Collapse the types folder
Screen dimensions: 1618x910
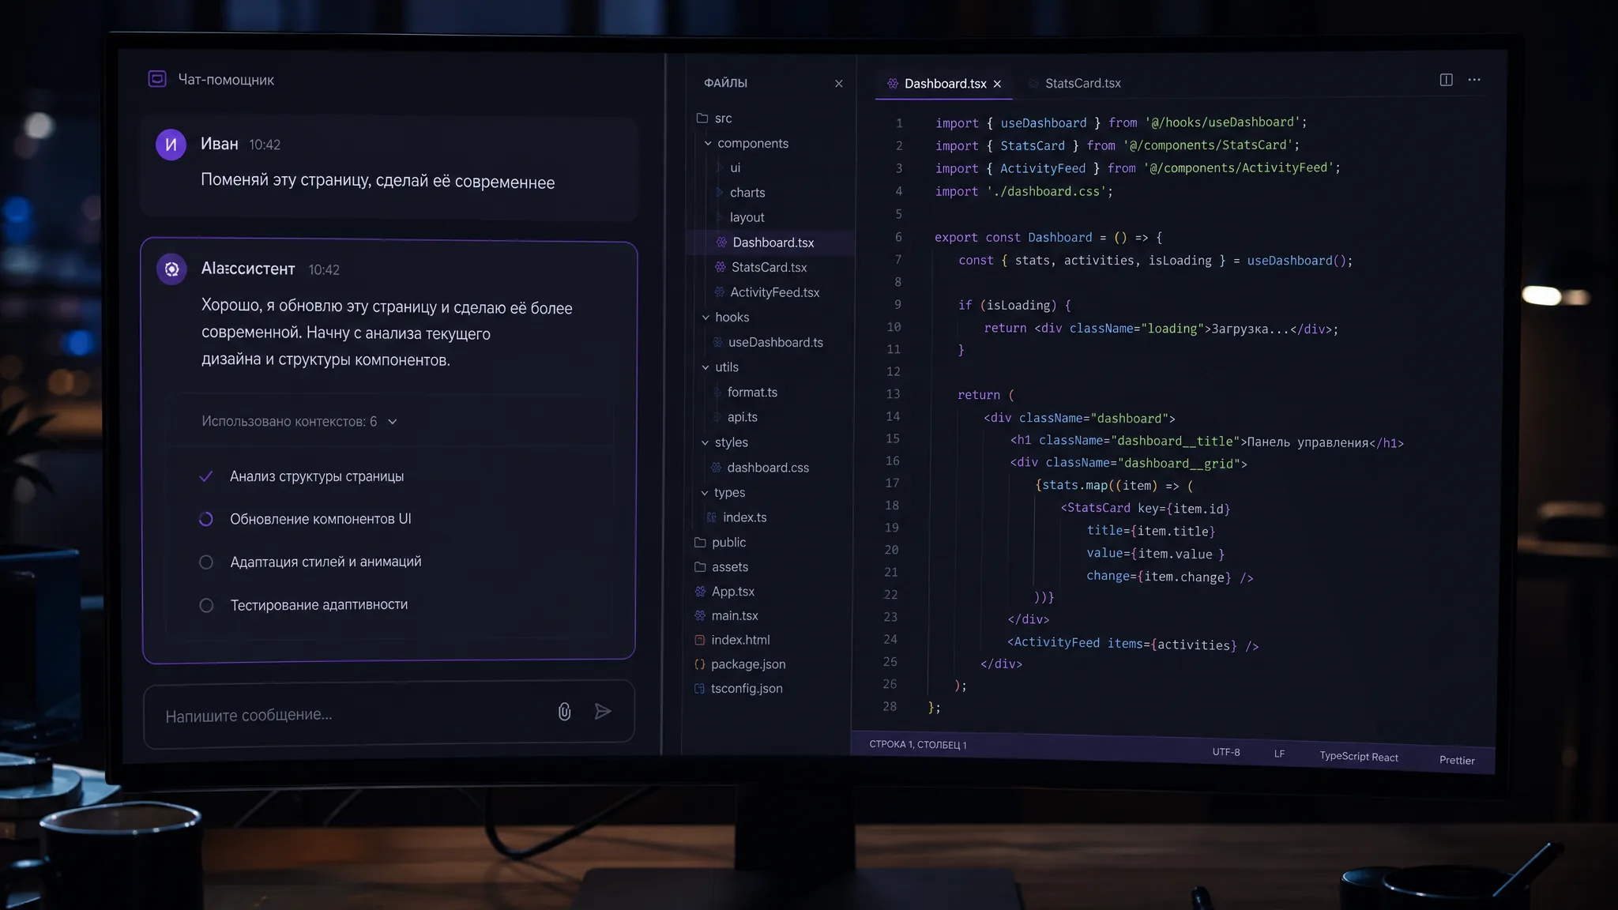point(705,493)
